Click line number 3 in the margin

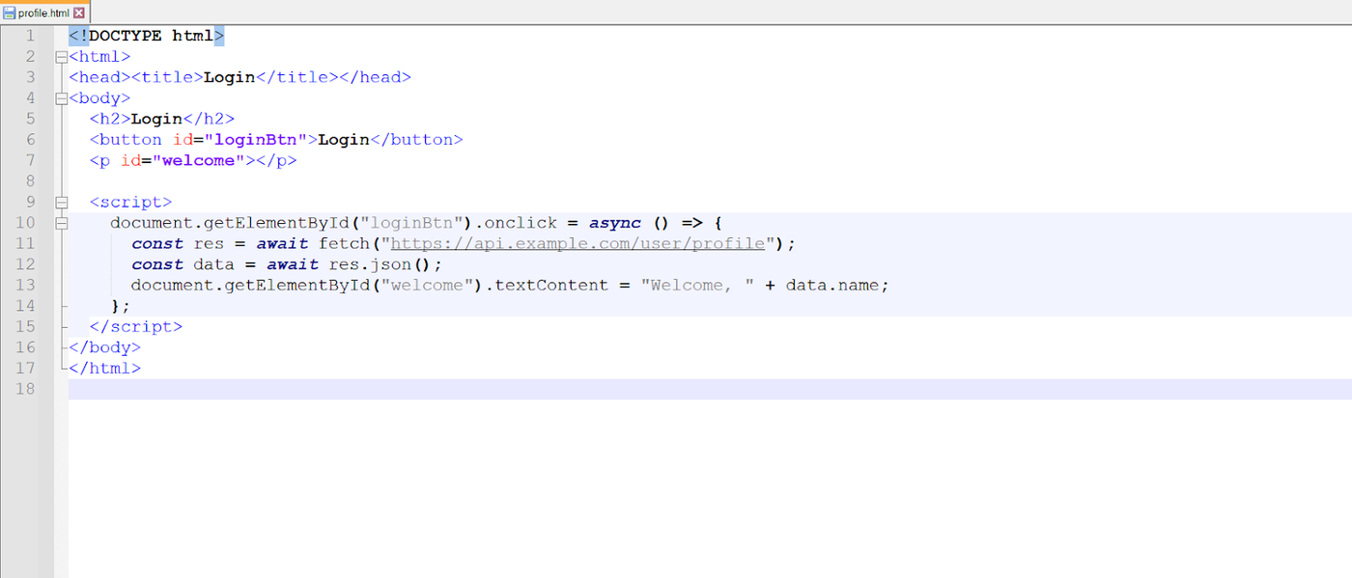30,77
